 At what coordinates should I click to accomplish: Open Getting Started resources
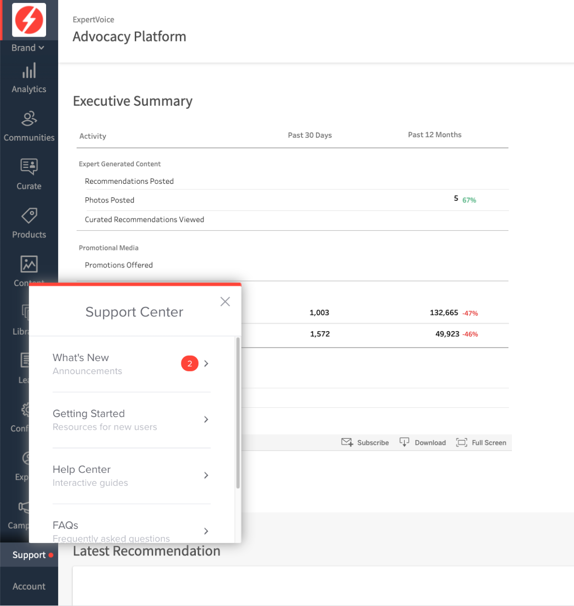[x=132, y=420]
